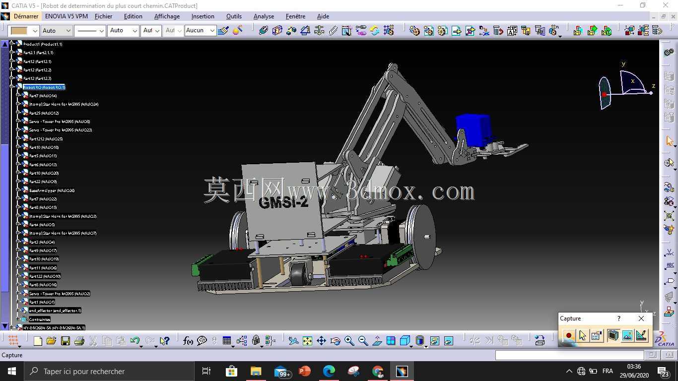Select the Rotate view tool
Viewport: 678px width, 381px height.
[x=335, y=341]
